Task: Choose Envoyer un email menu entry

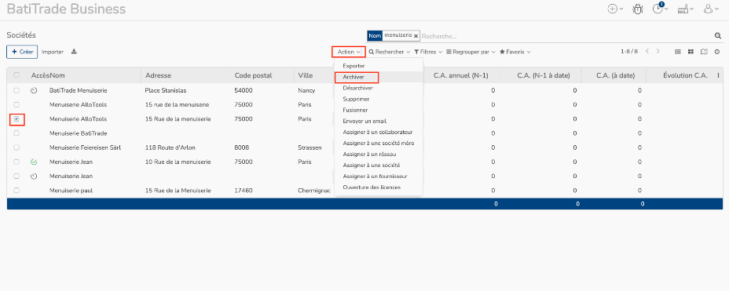Action: (x=379, y=121)
